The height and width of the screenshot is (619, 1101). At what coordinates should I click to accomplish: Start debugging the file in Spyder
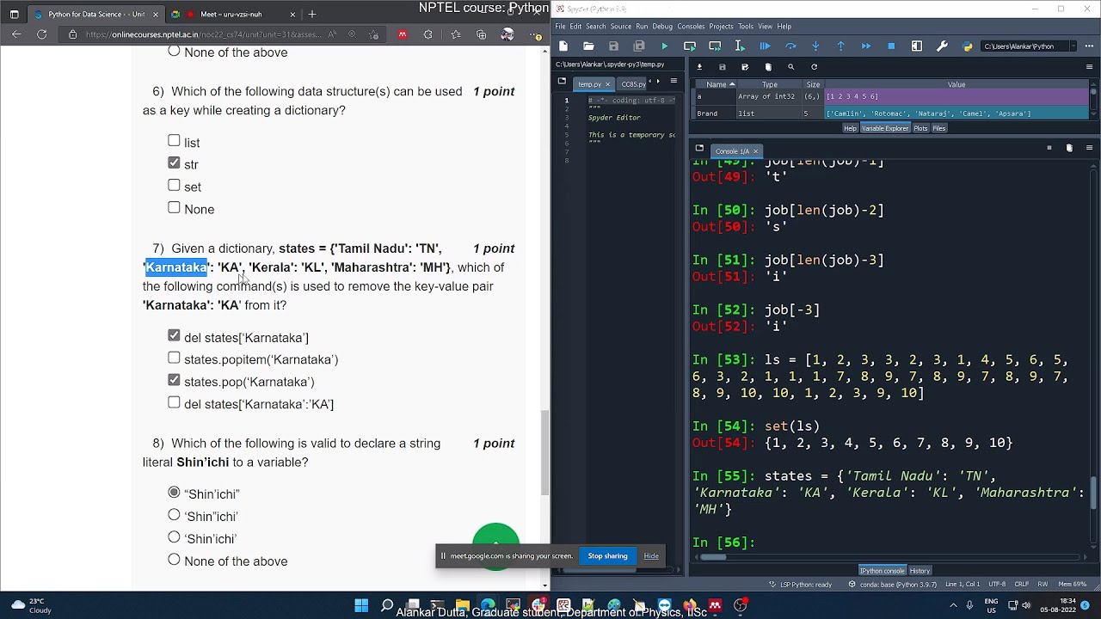(x=765, y=46)
